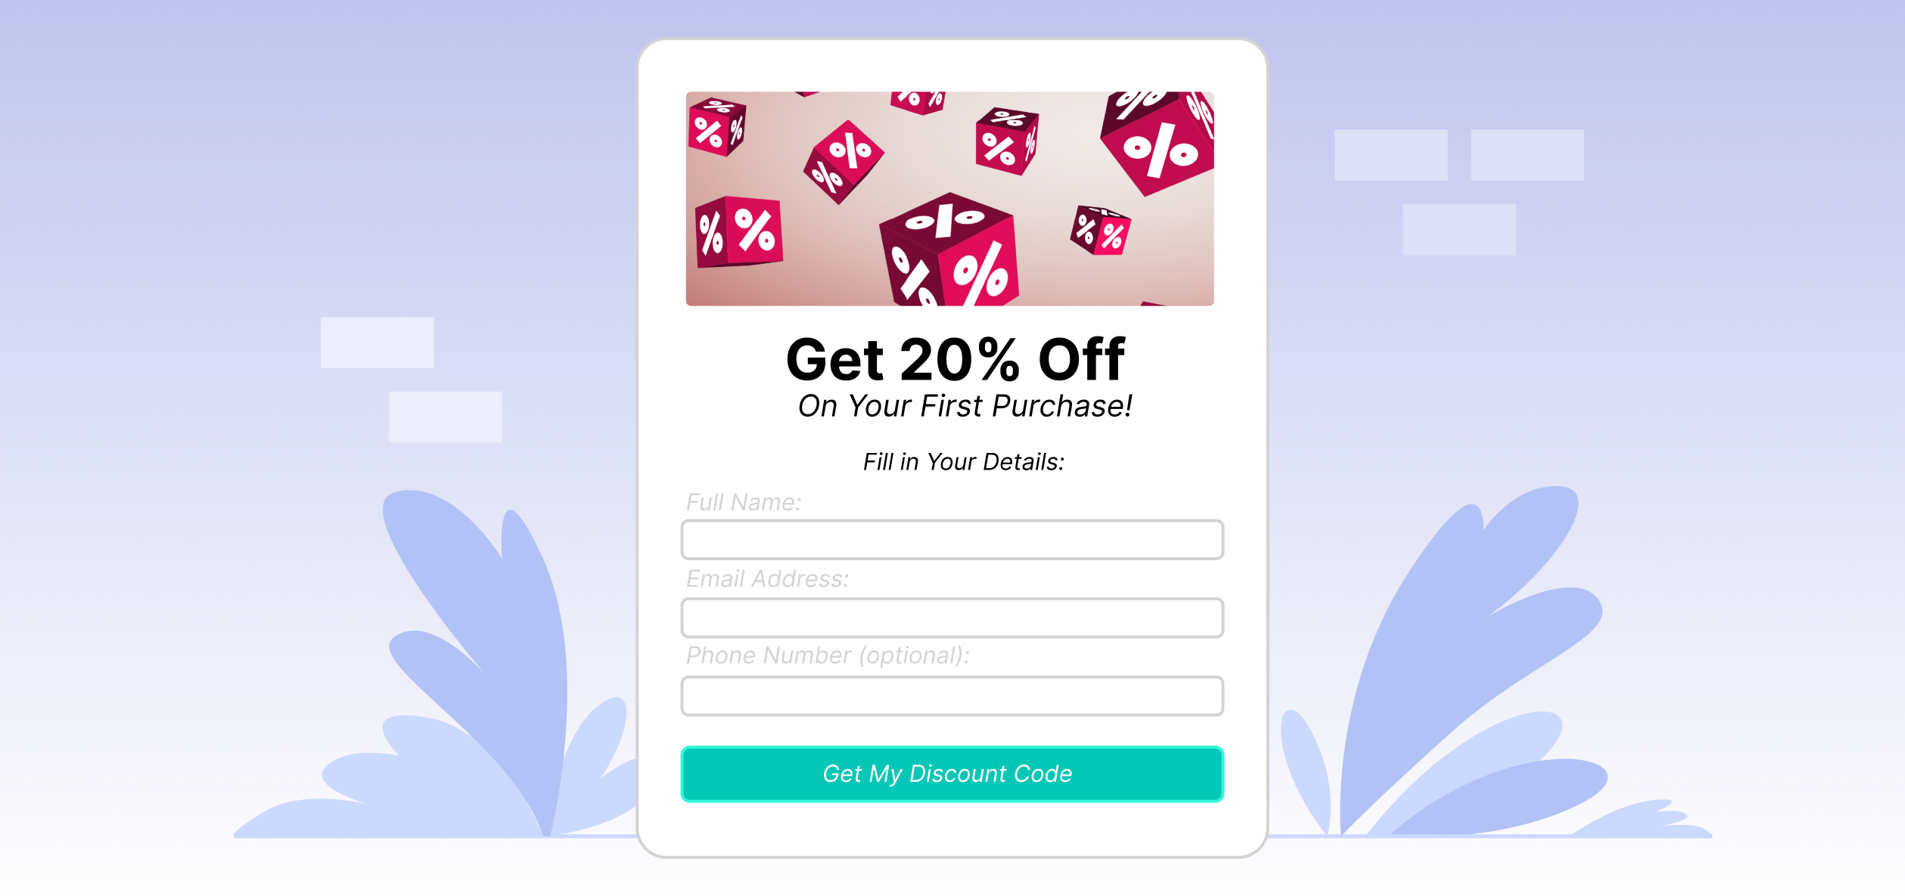
Task: Select the Phone Number (optional) field
Action: (x=952, y=696)
